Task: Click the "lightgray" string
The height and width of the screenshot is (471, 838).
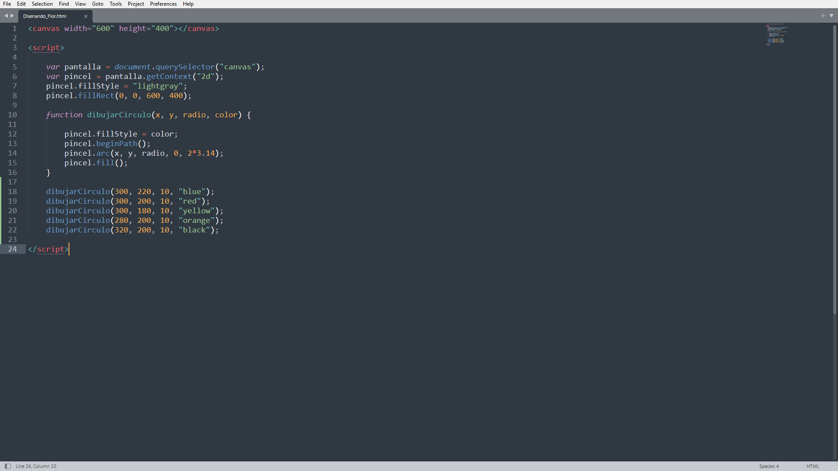Action: tap(158, 86)
